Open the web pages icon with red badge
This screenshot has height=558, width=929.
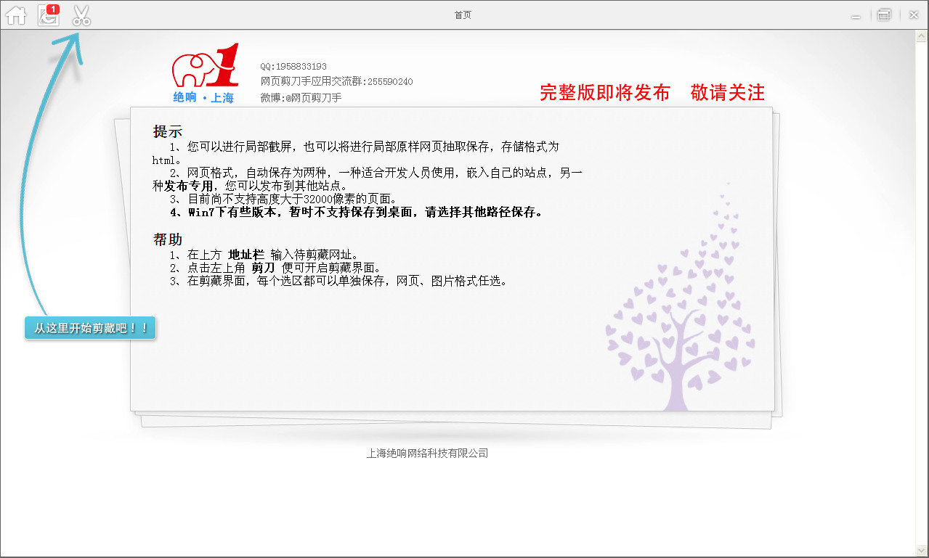pos(49,15)
